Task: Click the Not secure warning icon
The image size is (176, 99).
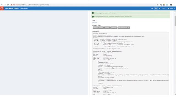Action: (x=12, y=5)
